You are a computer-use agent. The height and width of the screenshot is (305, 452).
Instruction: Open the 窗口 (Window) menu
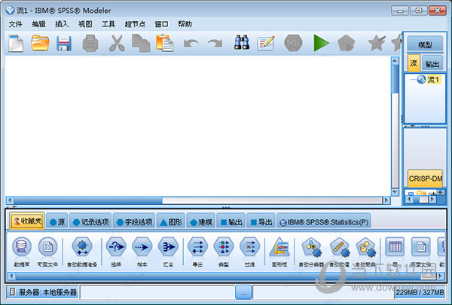[x=161, y=24]
